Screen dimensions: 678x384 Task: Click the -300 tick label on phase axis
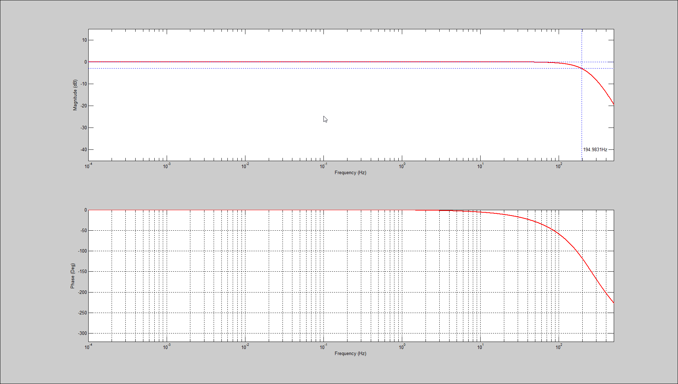[x=83, y=333]
